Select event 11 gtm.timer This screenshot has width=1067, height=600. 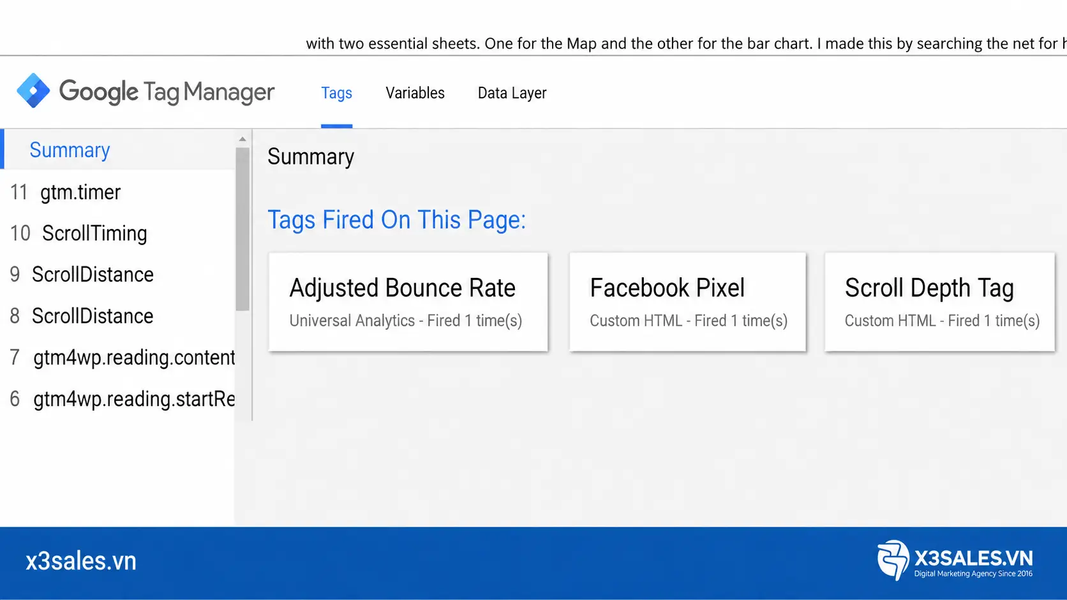click(x=118, y=192)
